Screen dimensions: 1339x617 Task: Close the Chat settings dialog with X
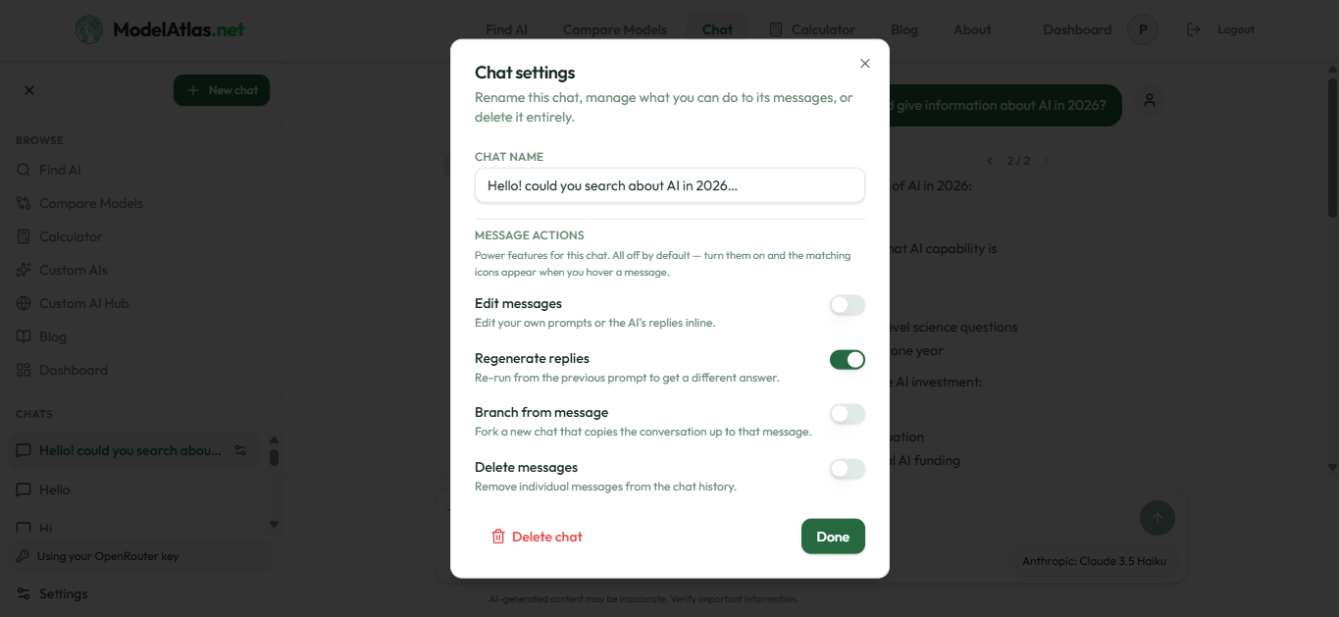click(865, 64)
